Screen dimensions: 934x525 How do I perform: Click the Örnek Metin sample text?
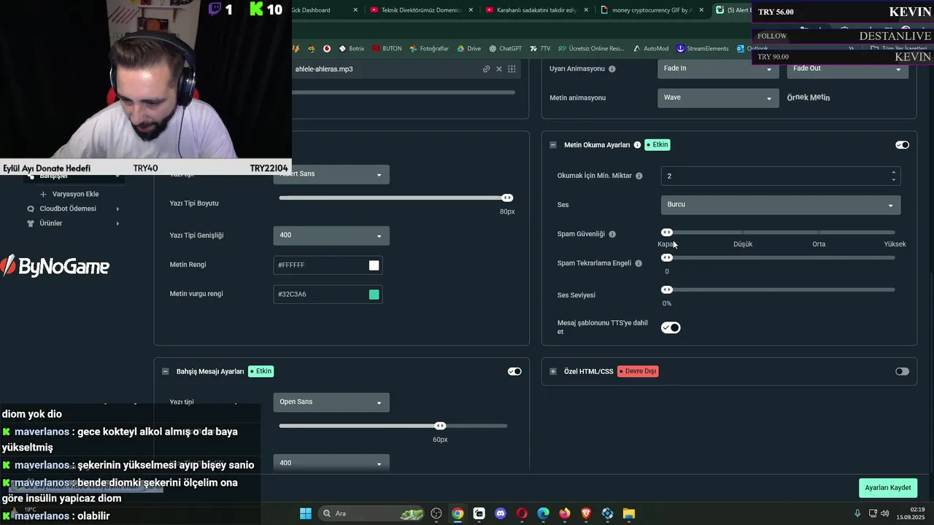point(808,98)
